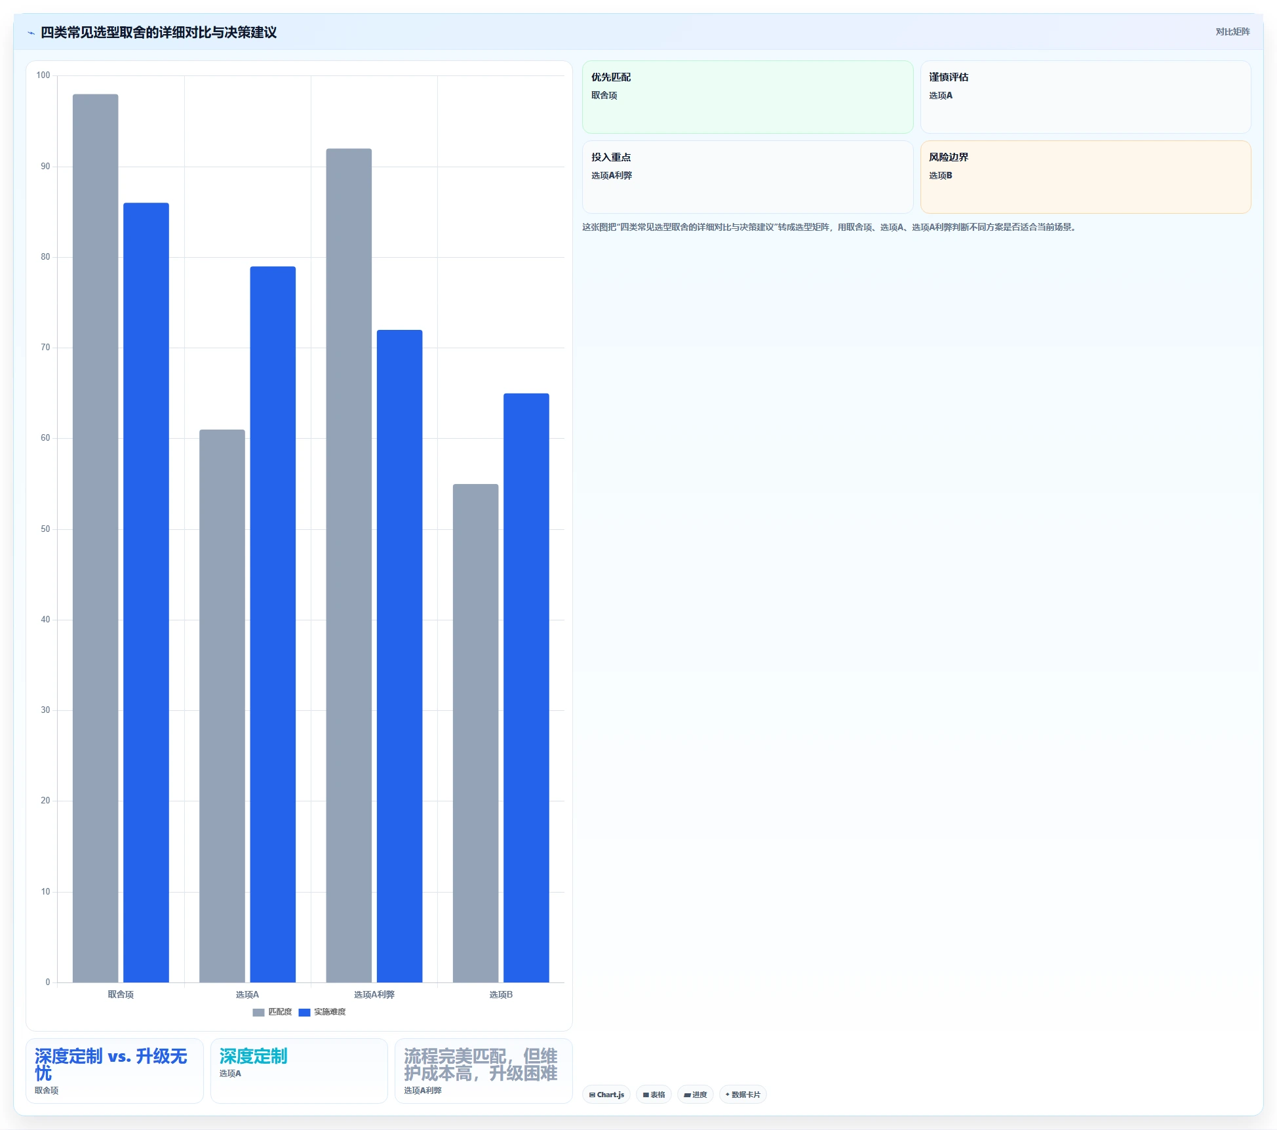Click the small icon before the page title
This screenshot has width=1277, height=1130.
[31, 33]
